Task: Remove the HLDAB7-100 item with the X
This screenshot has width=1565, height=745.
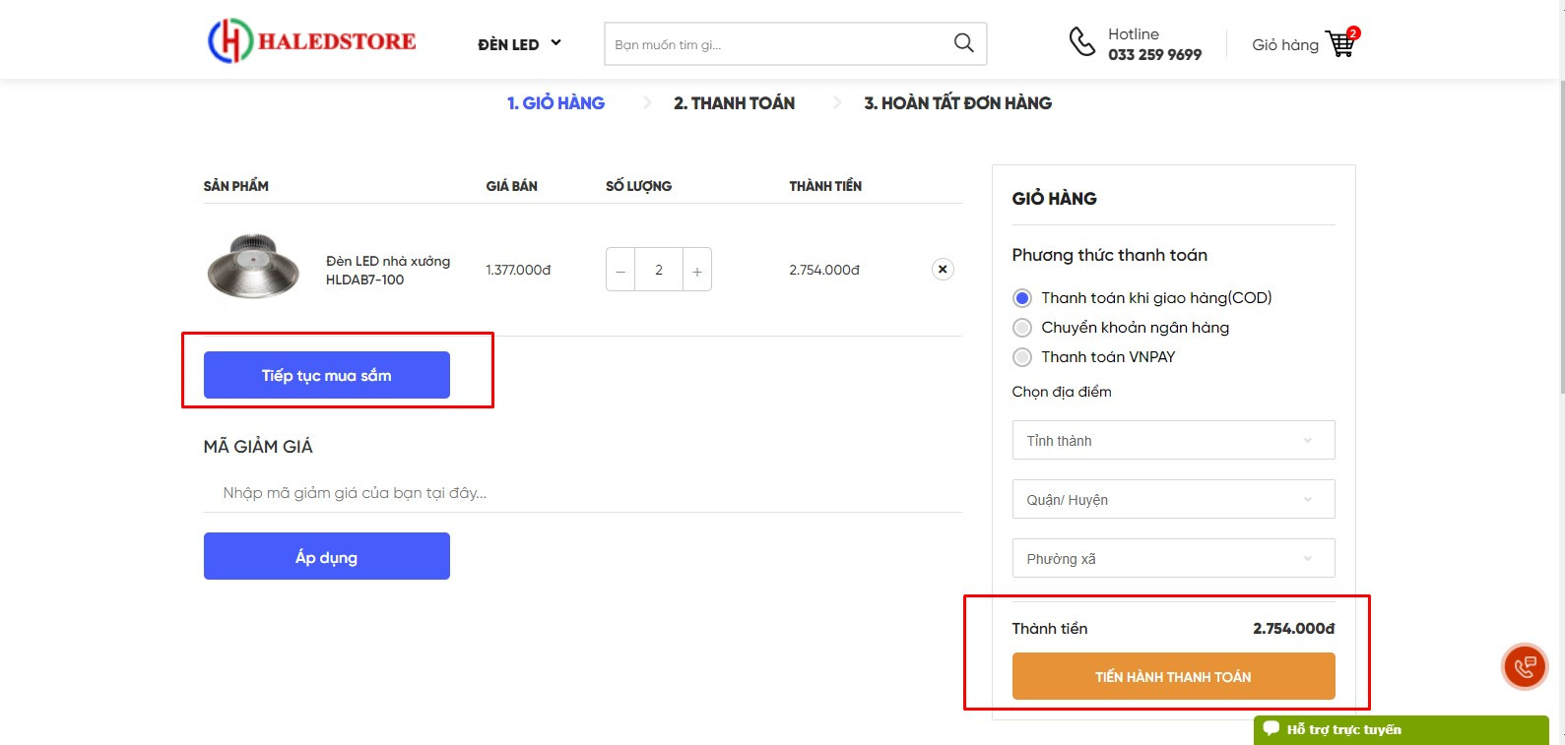Action: 942,269
